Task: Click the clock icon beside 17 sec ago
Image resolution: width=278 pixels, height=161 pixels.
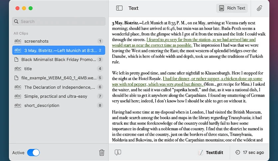Action: [238, 152]
